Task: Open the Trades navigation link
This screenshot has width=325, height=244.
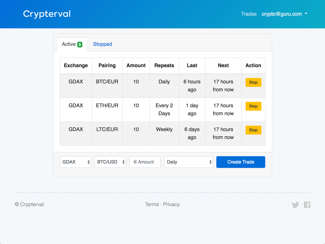Action: (249, 14)
